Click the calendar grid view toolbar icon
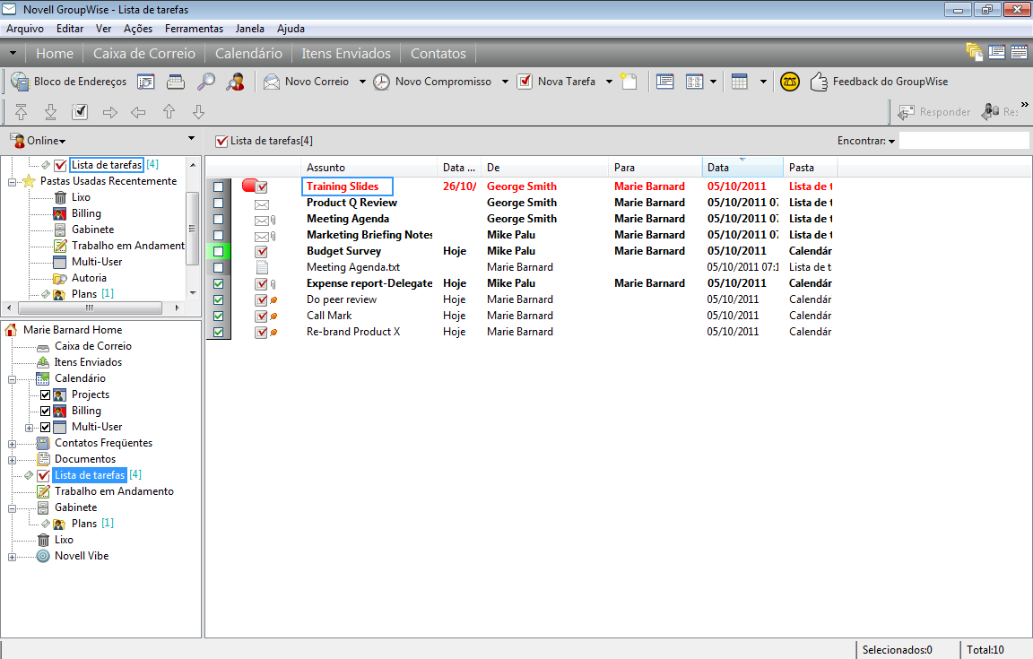 pyautogui.click(x=739, y=82)
